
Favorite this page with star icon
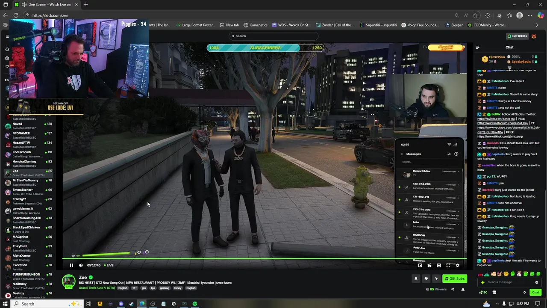[x=475, y=15]
